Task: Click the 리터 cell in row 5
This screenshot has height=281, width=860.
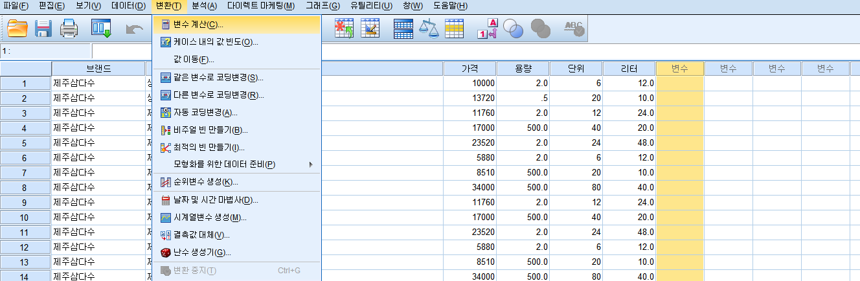Action: pyautogui.click(x=629, y=143)
